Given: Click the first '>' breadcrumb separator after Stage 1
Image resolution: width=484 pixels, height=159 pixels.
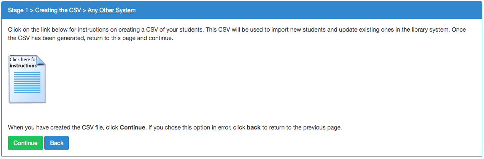Looking at the screenshot, I should point(32,10).
